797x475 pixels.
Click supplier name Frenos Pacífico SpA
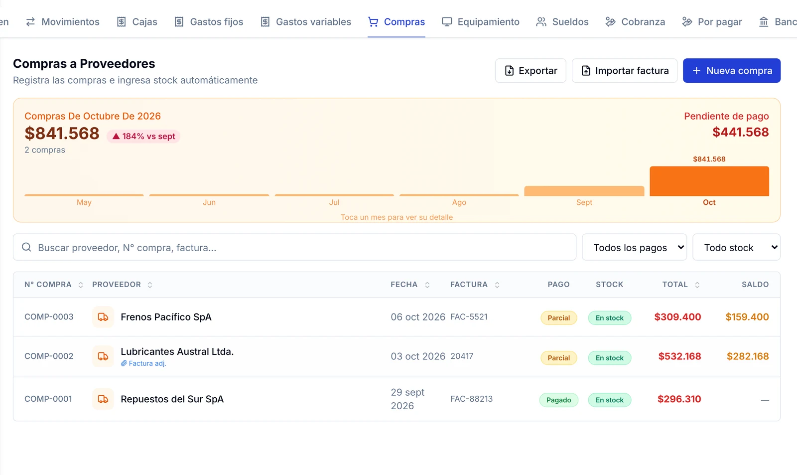pyautogui.click(x=166, y=317)
